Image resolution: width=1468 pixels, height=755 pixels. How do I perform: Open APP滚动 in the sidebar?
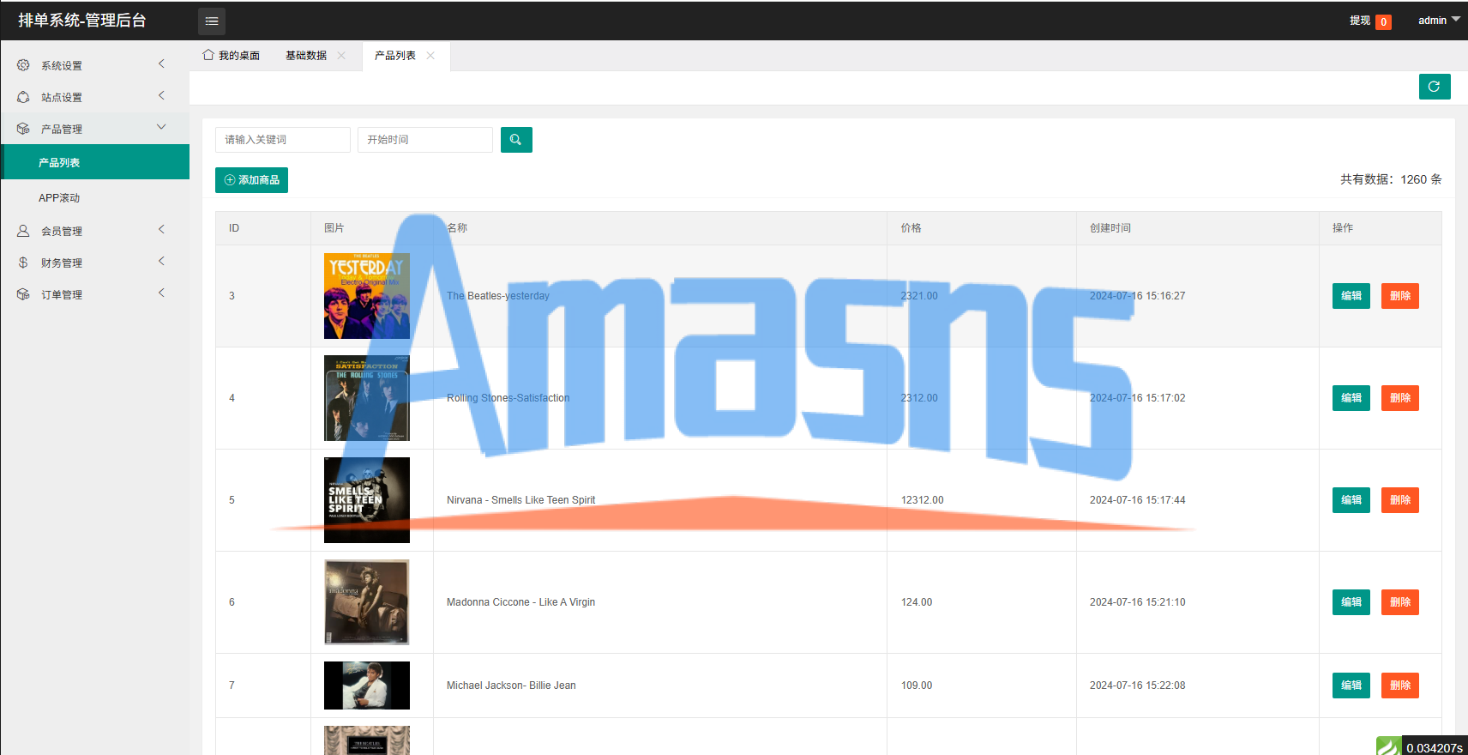click(95, 197)
